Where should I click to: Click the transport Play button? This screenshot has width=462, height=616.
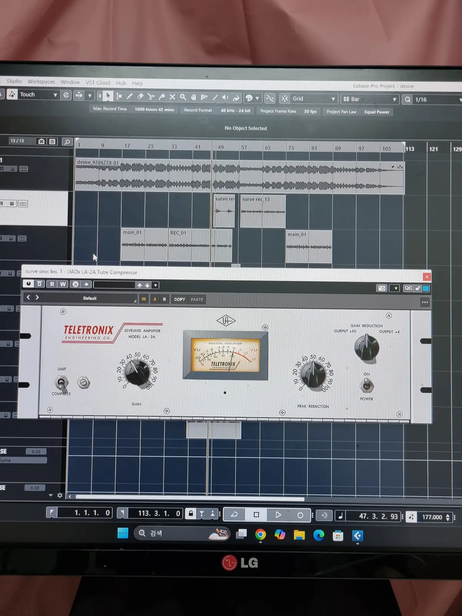click(x=278, y=515)
